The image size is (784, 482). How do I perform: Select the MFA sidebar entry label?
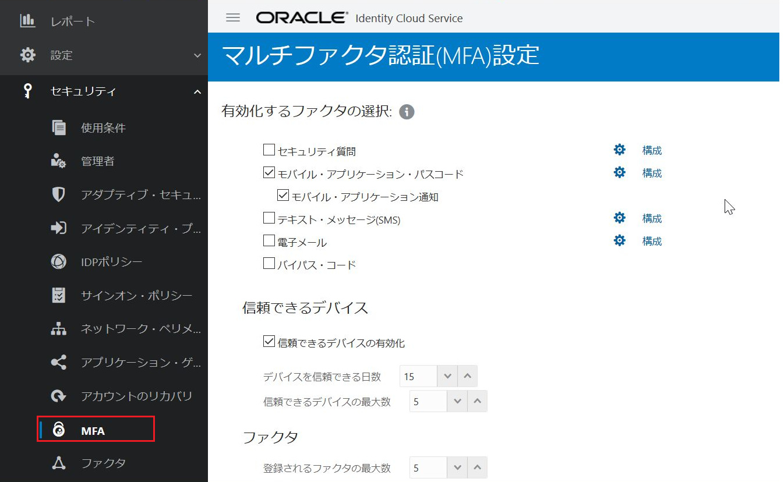click(93, 431)
